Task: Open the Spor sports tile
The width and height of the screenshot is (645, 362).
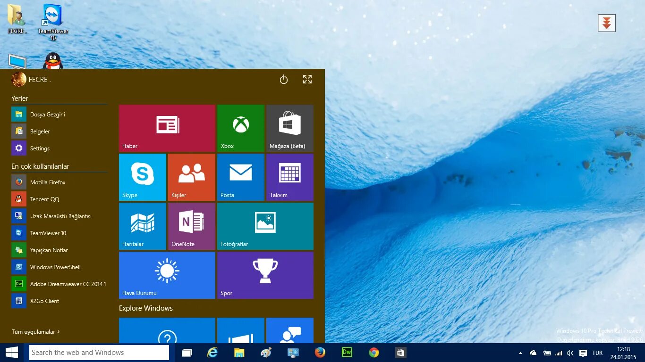Action: (x=265, y=275)
